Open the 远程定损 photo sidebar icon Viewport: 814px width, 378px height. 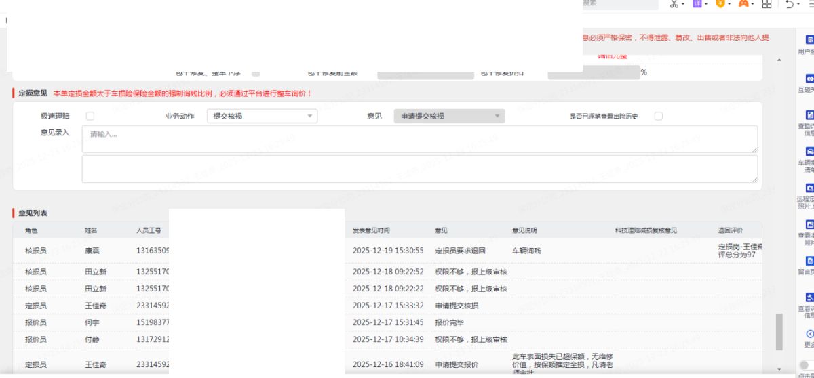point(809,188)
